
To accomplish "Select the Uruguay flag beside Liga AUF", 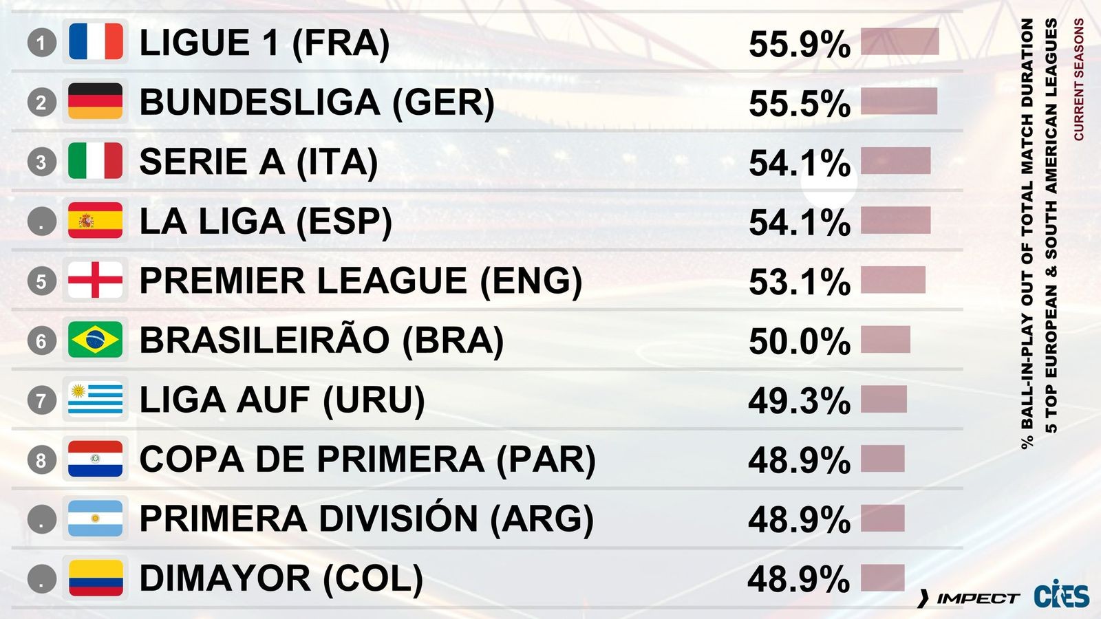I will 96,400.
